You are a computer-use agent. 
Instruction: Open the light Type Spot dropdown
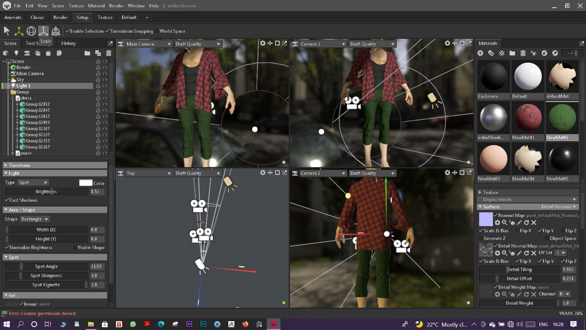tap(33, 182)
